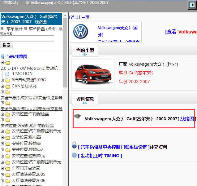The width and height of the screenshot is (197, 186).
Task: Click the padlock icon beside anti-theft settings
Action: tap(74, 145)
